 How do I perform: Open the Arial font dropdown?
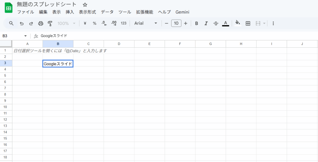pyautogui.click(x=146, y=23)
